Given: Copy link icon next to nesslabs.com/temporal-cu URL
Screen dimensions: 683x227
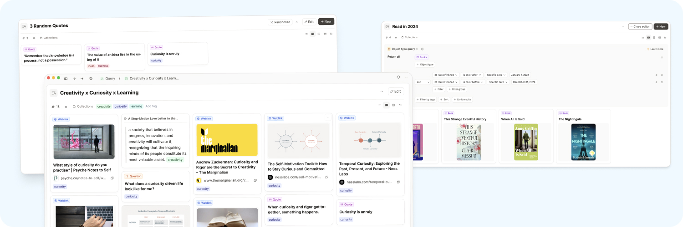Looking at the screenshot, I should coord(398,182).
